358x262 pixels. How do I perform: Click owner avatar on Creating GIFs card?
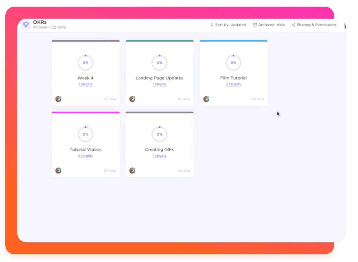click(132, 171)
